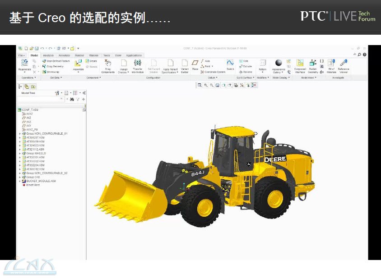Click the Undo arrow in quick access toolbar
The width and height of the screenshot is (381, 278).
[x=42, y=49]
